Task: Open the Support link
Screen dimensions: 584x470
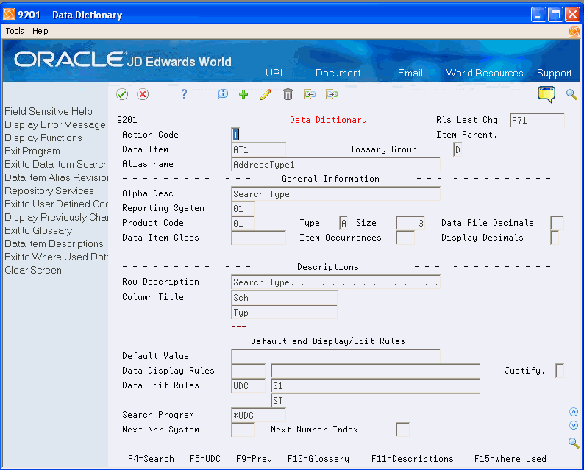Action: [554, 73]
